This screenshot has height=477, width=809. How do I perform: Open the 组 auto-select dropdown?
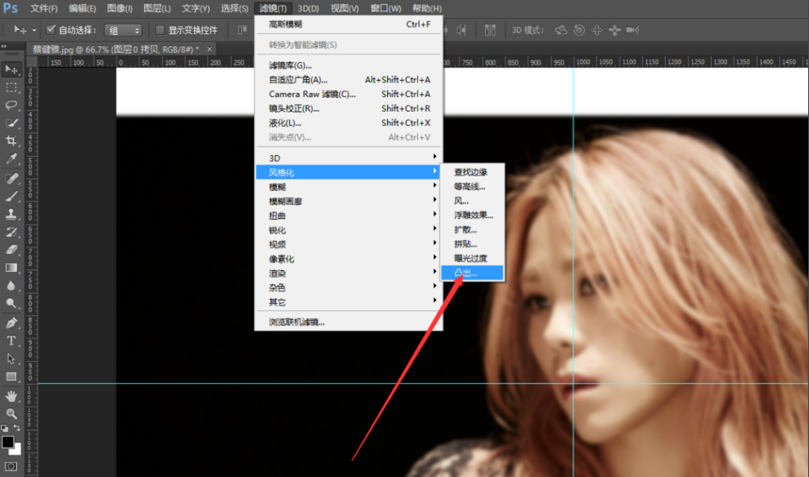coord(123,31)
